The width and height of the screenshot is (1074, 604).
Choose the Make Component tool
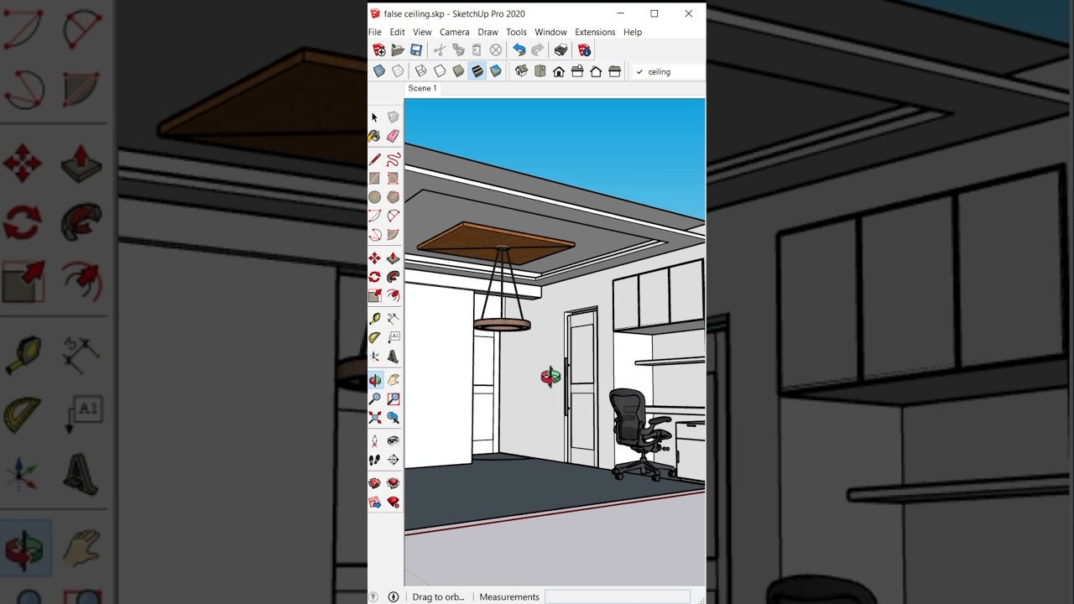(x=393, y=117)
